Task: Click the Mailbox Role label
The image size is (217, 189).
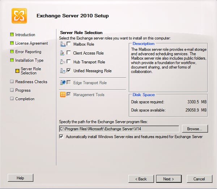Action: [84, 44]
